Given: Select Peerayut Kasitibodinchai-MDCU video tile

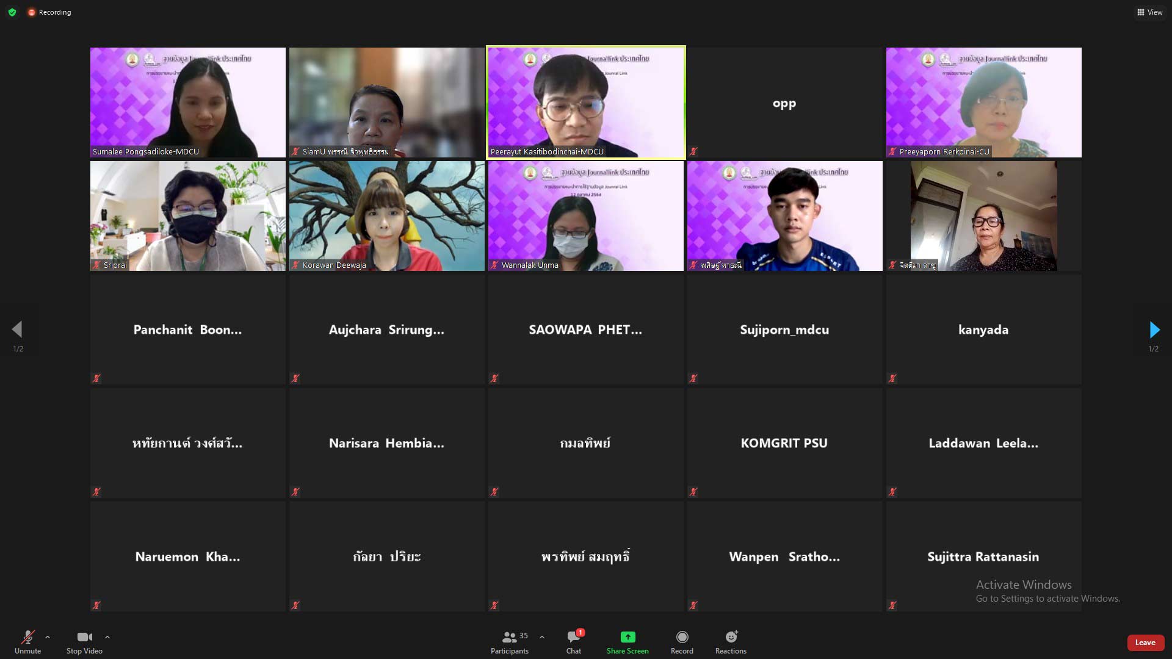Looking at the screenshot, I should tap(586, 103).
